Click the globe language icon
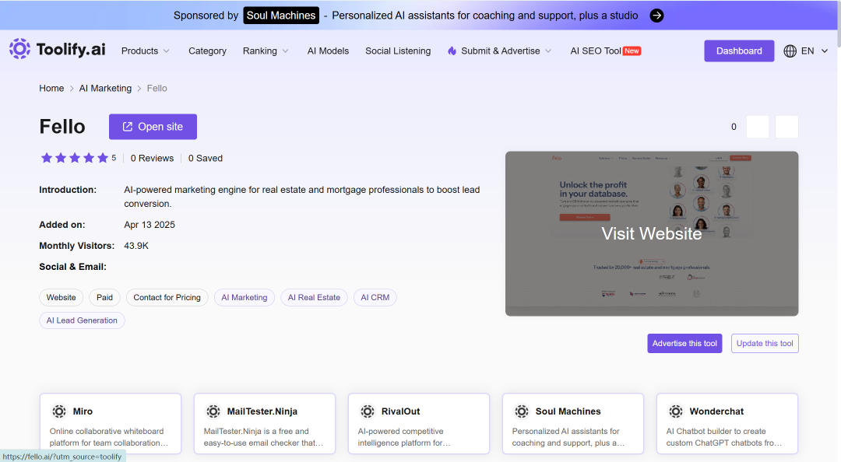Viewport: 841px width, 462px height. pyautogui.click(x=790, y=51)
